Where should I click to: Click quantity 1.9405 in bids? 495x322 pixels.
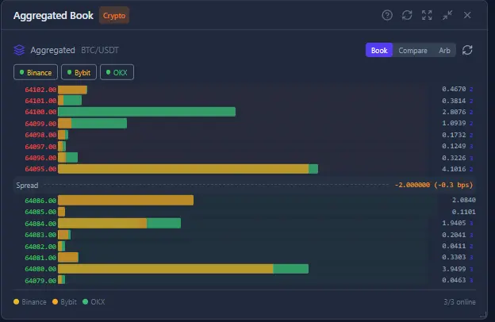(x=454, y=223)
